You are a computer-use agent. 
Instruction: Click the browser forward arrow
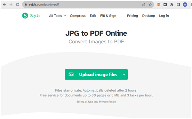point(11,5)
